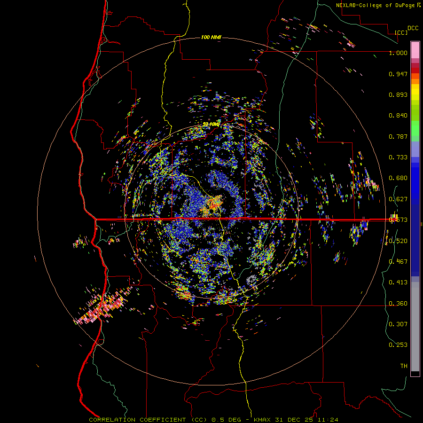Select the 0.360 scale value
Screen dimensions: 423x423
[398, 304]
